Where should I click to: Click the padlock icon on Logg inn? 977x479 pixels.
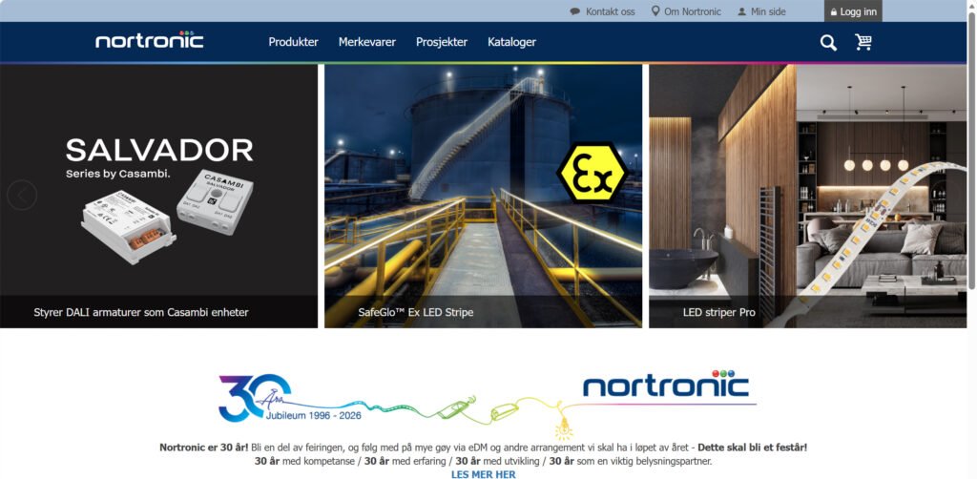click(x=834, y=11)
